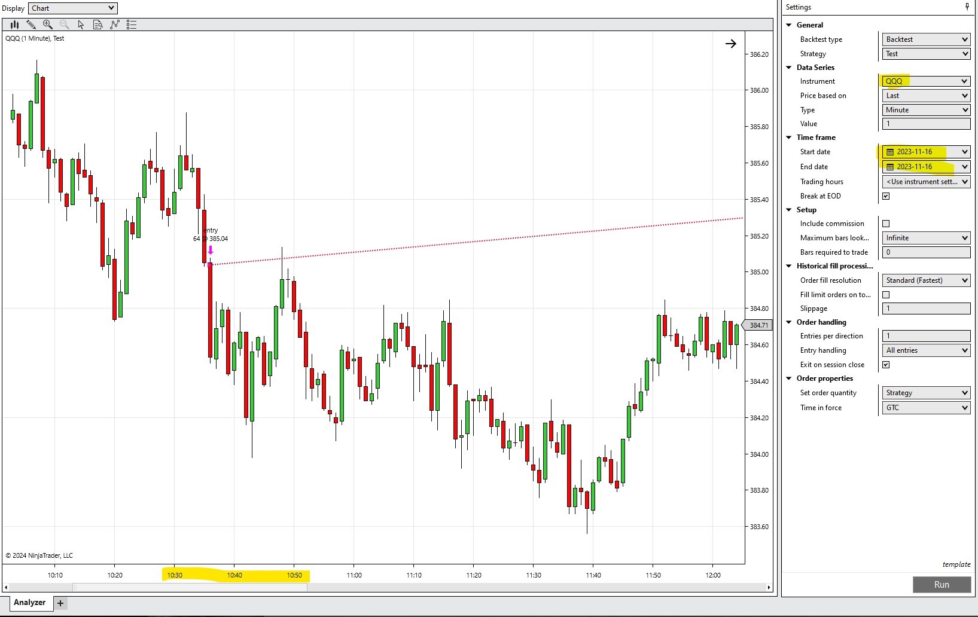Image resolution: width=978 pixels, height=617 pixels.
Task: Click the calendar icon in Start date field
Action: point(890,152)
